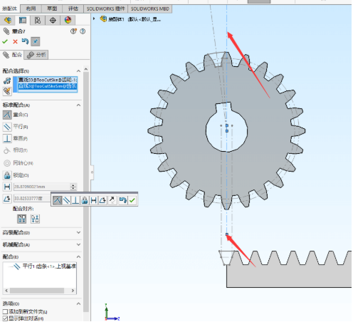The width and height of the screenshot is (353, 322).
Task: Collapse the 标准配合 section
Action: point(78,105)
